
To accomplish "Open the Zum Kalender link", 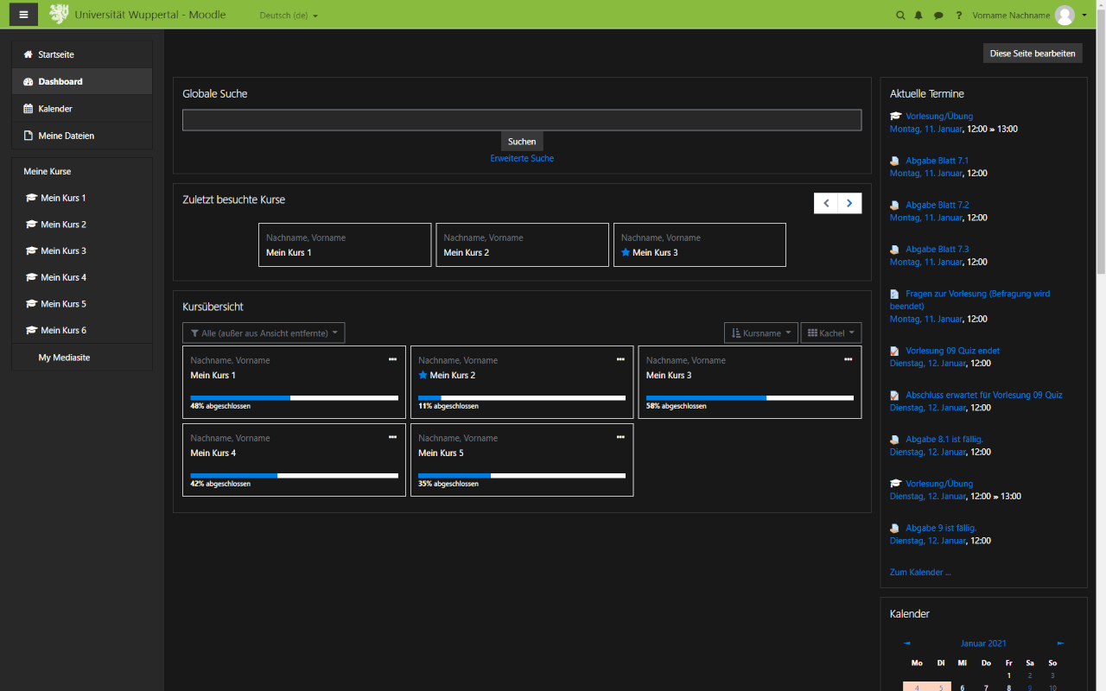I will (920, 572).
